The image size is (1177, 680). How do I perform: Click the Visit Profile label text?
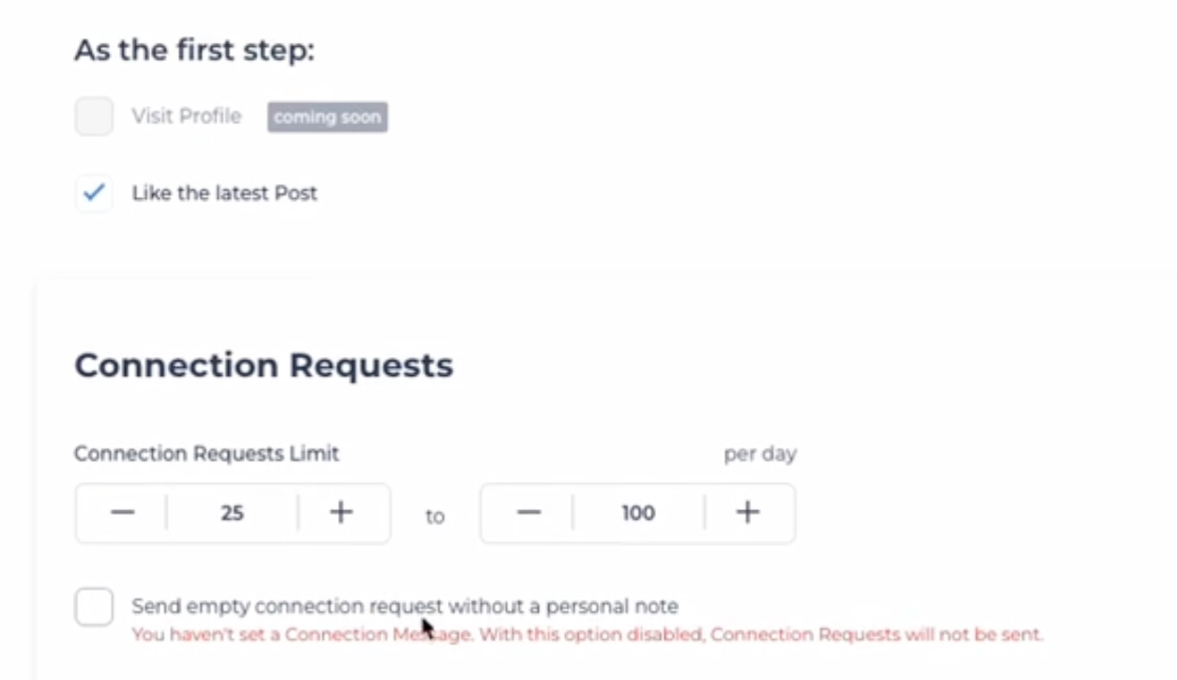coord(186,115)
